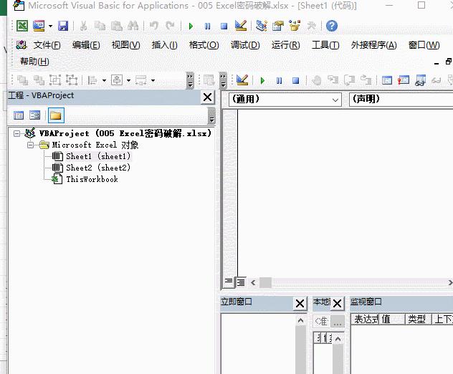Open the Center controls dropdown arrow
This screenshot has width=453, height=374.
click(128, 80)
